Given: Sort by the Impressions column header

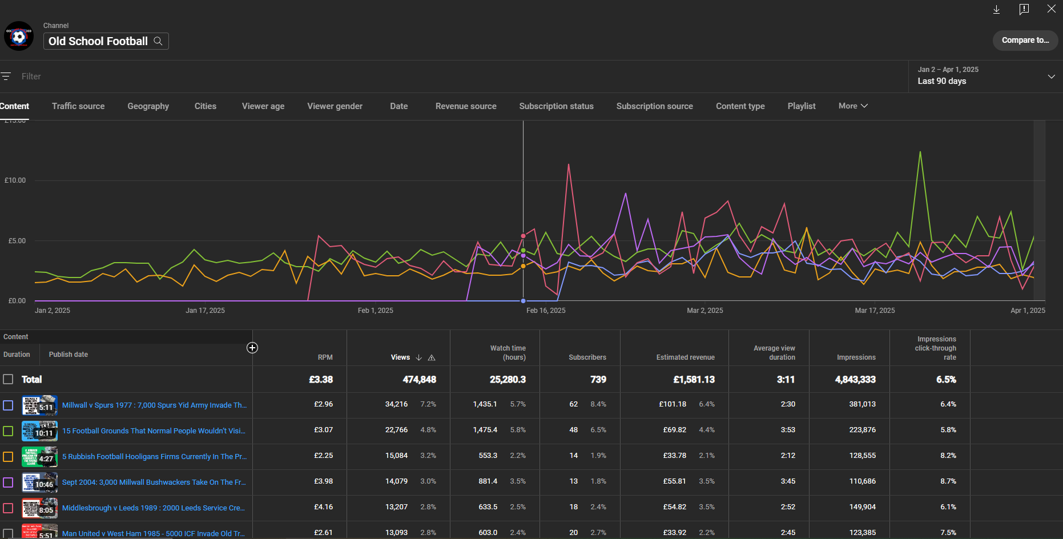Looking at the screenshot, I should click(x=856, y=357).
